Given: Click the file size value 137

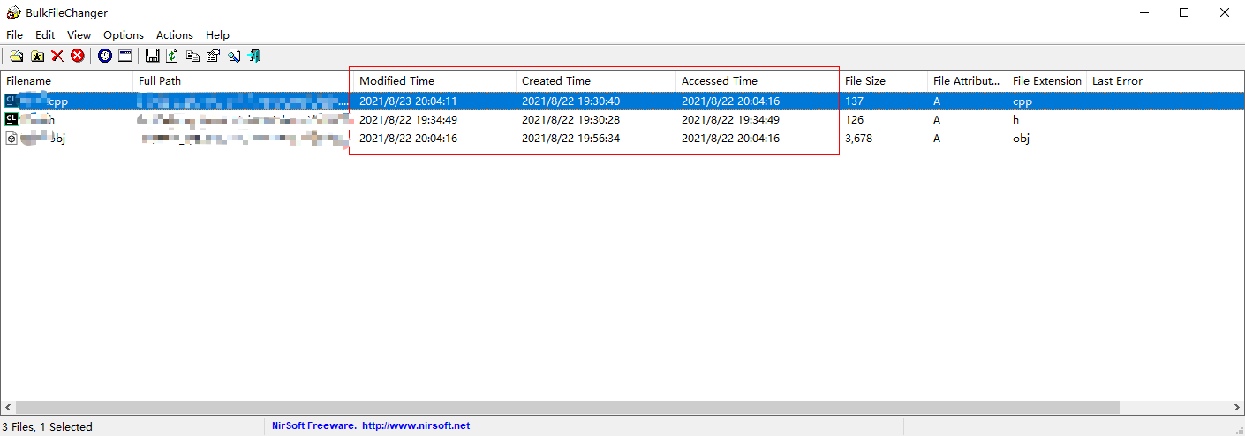Looking at the screenshot, I should click(x=854, y=101).
